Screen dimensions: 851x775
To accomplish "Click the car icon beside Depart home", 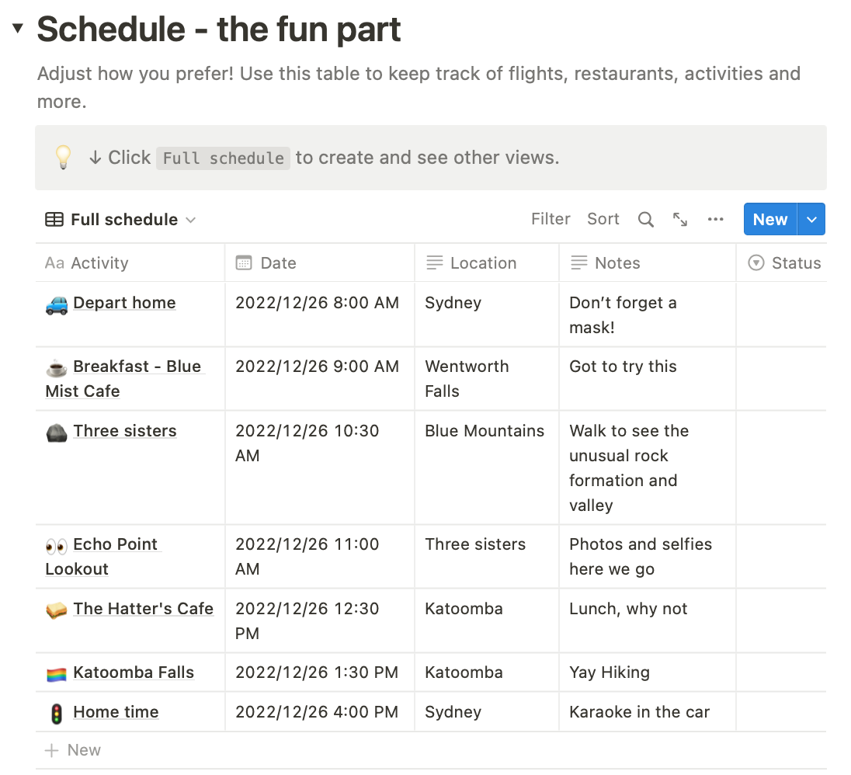I will tap(57, 304).
